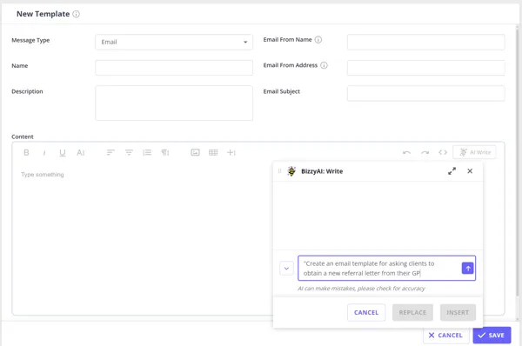Click the BizzyAI bee icon

(291, 171)
